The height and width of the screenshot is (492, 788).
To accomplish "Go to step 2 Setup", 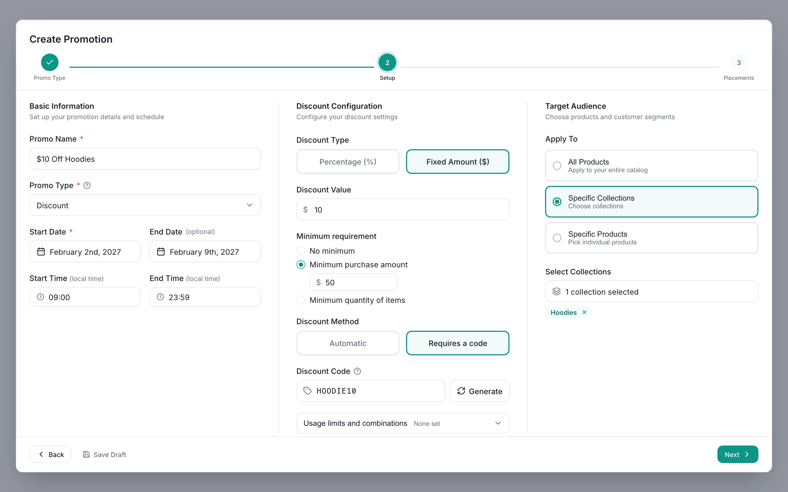I will pos(387,62).
